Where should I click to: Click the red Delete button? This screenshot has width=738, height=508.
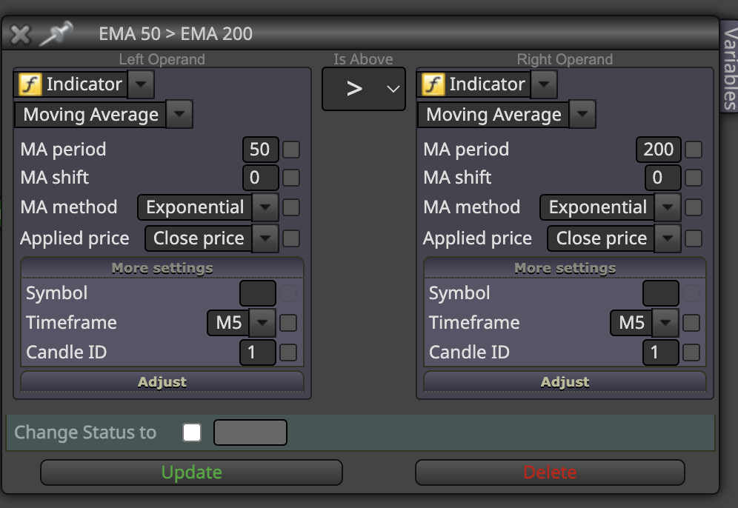click(550, 472)
